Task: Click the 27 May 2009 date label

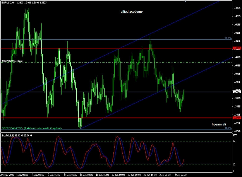Action: coord(7,175)
